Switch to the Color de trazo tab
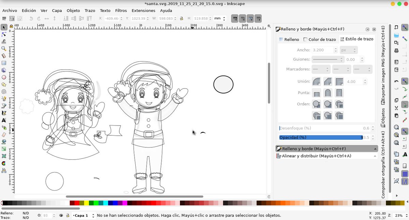 tap(320, 39)
